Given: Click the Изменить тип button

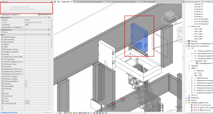Looking at the screenshot, I should (x=45, y=14).
